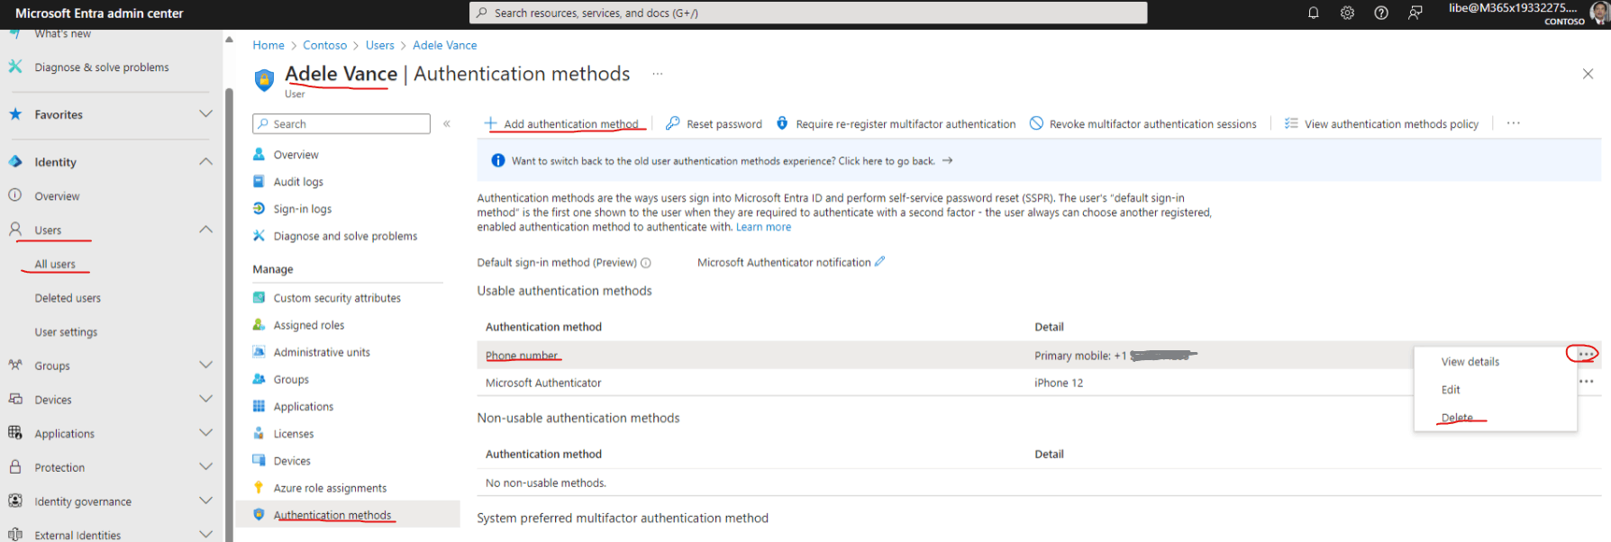Click Require re-register multifactor authentication
1611x542 pixels.
point(896,123)
